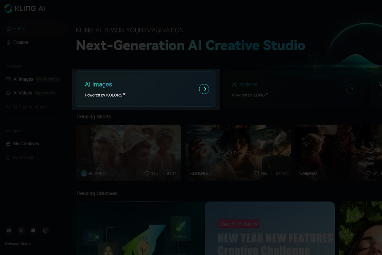This screenshot has height=255, width=382.
Task: Open Explore in sidebar
Action: coord(21,42)
